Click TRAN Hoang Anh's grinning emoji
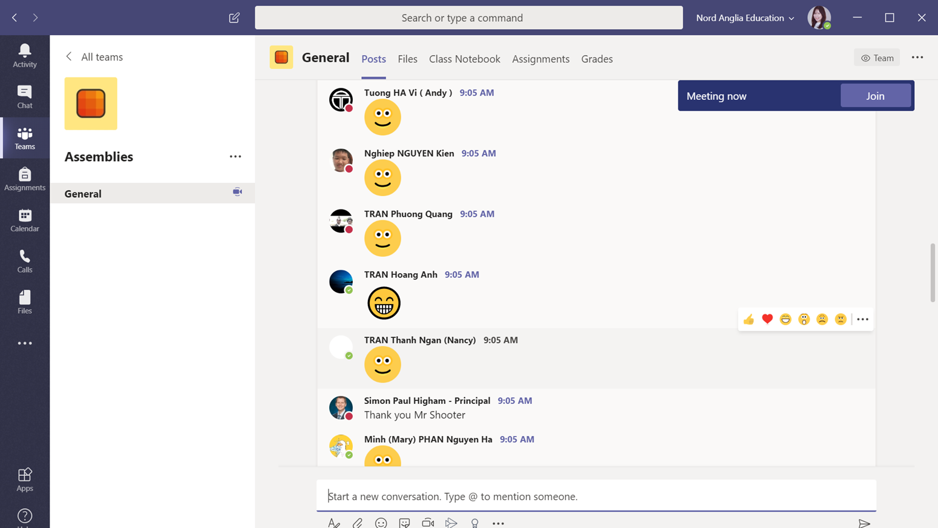Viewport: 938px width, 528px height. click(384, 303)
